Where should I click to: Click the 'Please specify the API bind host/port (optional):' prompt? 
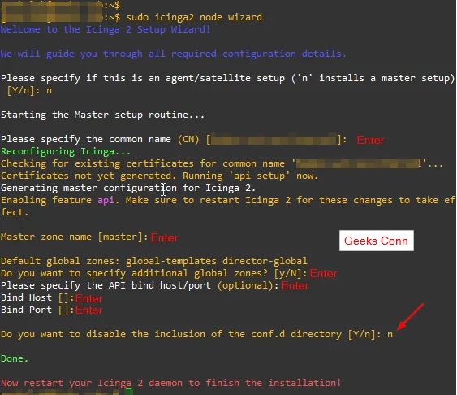point(140,285)
